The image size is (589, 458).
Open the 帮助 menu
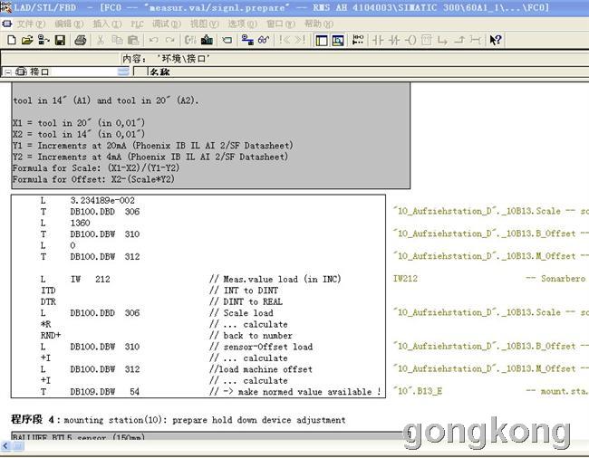click(x=319, y=24)
